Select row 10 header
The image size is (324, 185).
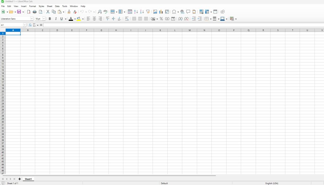click(3, 61)
